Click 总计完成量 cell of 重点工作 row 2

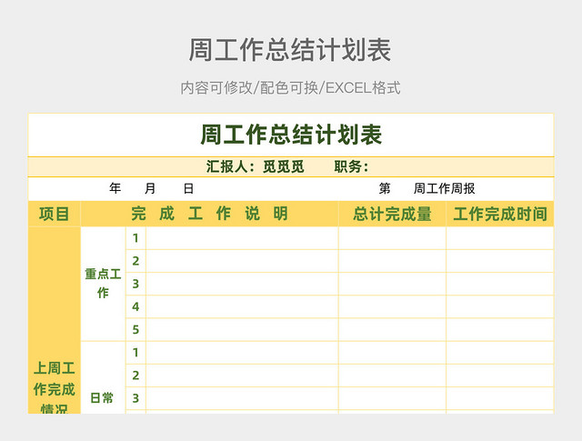tap(392, 261)
